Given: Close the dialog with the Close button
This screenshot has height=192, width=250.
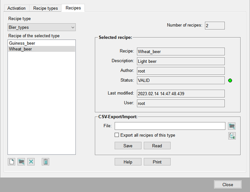Looking at the screenshot, I should (x=228, y=185).
